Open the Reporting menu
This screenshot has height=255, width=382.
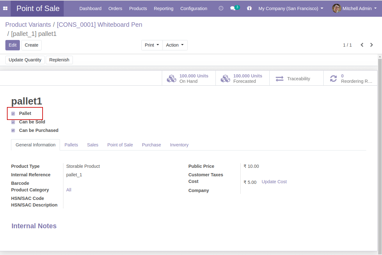(163, 8)
